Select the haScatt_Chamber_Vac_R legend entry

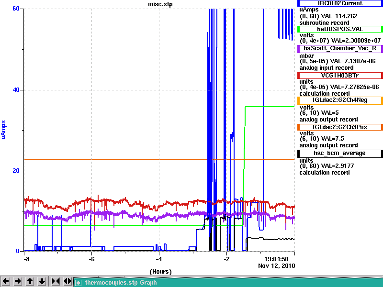tap(340, 49)
